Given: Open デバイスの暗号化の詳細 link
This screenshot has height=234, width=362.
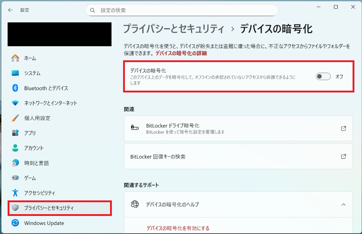Looking at the screenshot, I should tap(181, 53).
